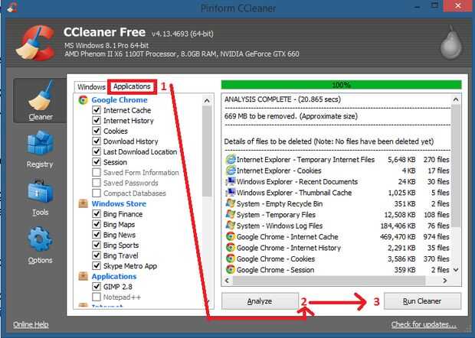This screenshot has width=475, height=338.
Task: Click System Windows Log Files icon
Action: coord(231,226)
